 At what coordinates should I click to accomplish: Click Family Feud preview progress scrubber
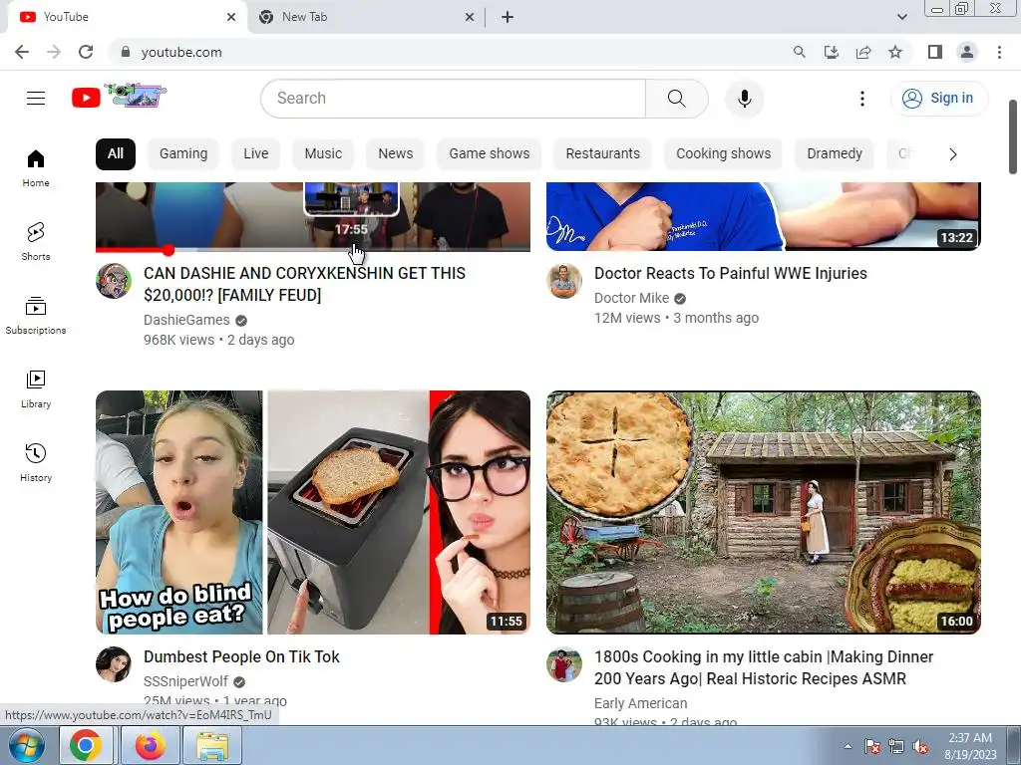[169, 250]
